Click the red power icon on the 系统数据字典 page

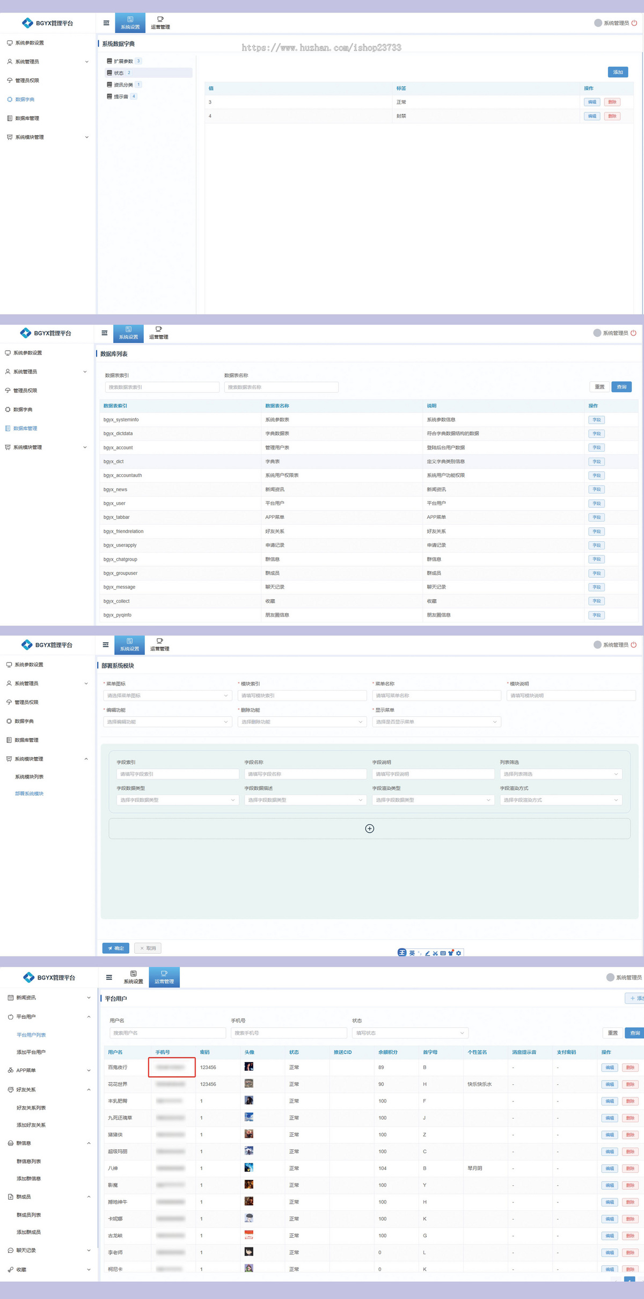pyautogui.click(x=634, y=23)
